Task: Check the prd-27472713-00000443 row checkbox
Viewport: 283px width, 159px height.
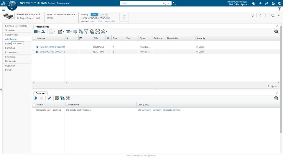Action: click(x=34, y=52)
